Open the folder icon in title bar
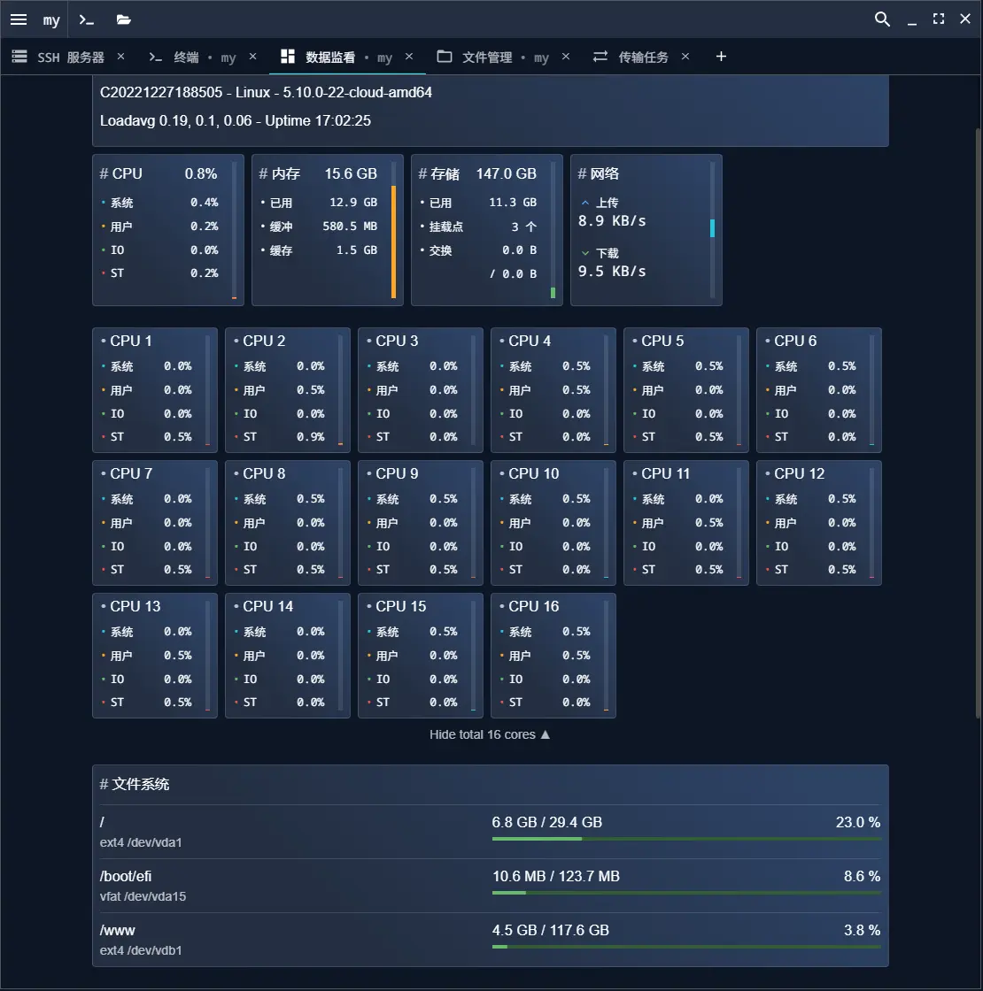Viewport: 983px width, 991px height. 123,19
